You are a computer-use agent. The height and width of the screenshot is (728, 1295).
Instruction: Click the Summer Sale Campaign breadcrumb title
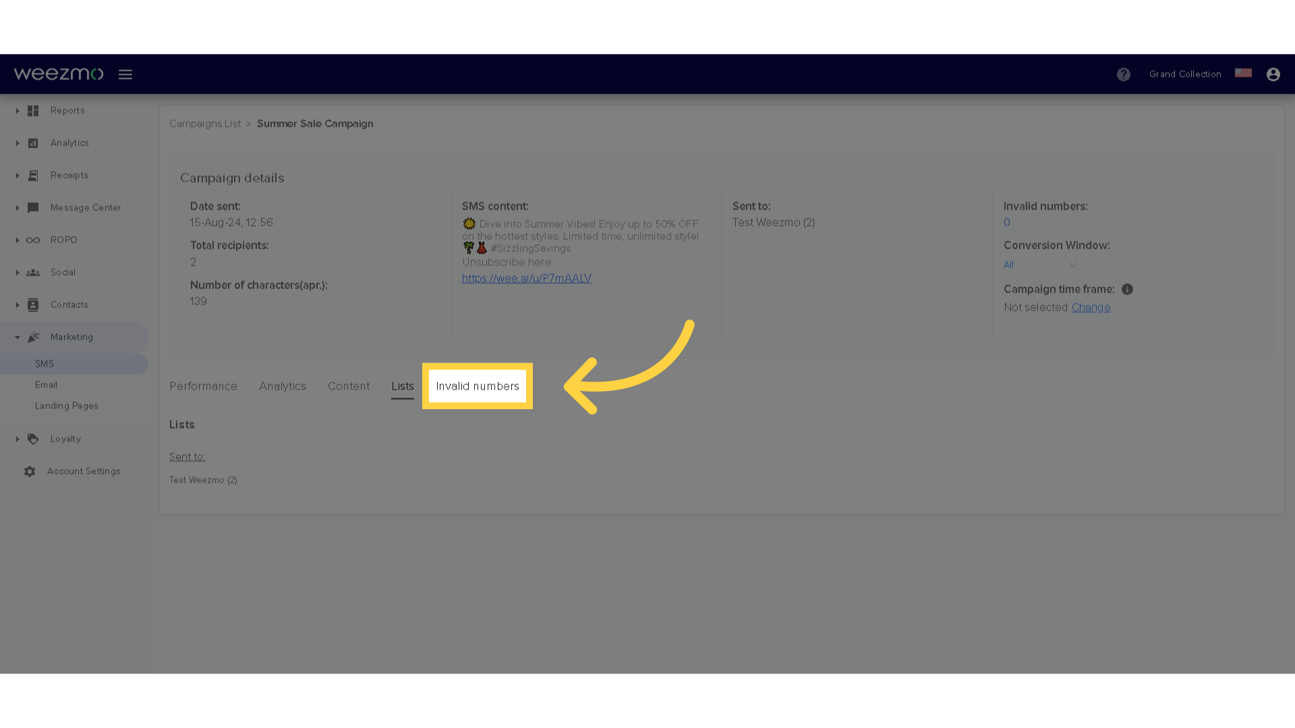315,124
